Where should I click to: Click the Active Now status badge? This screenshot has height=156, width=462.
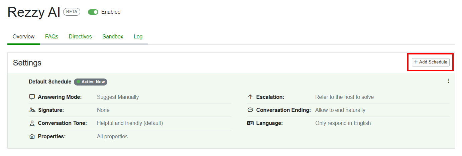91,82
